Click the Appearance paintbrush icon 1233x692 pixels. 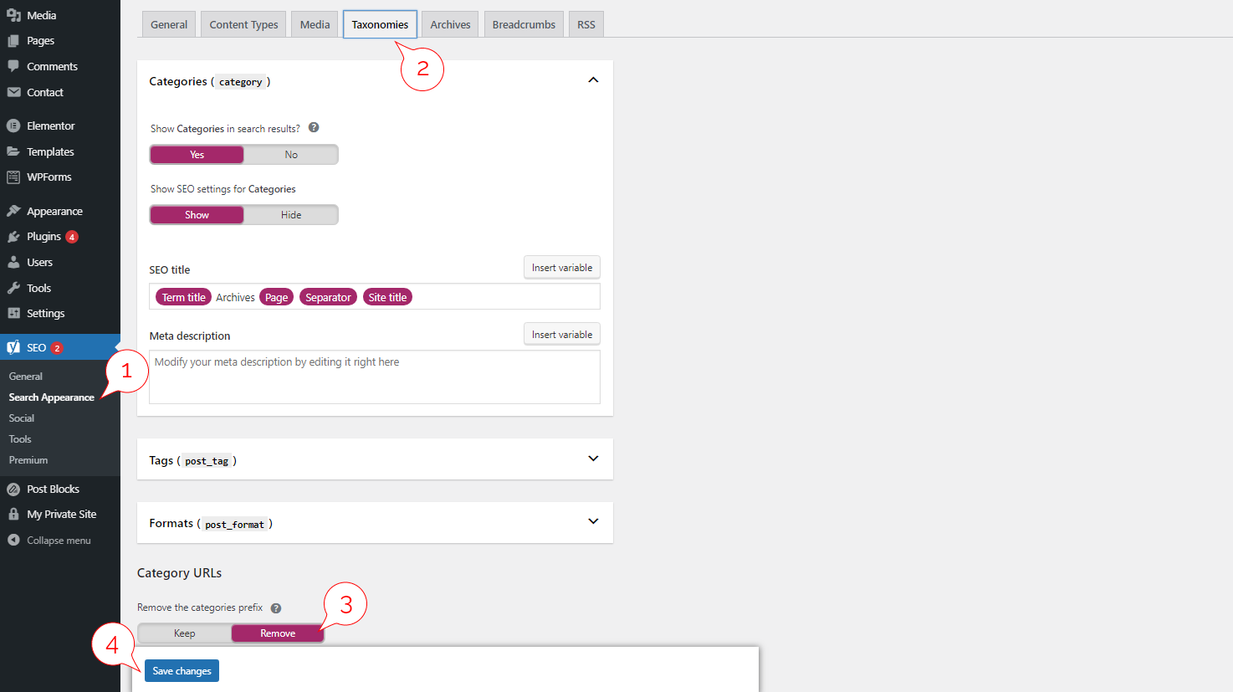13,211
